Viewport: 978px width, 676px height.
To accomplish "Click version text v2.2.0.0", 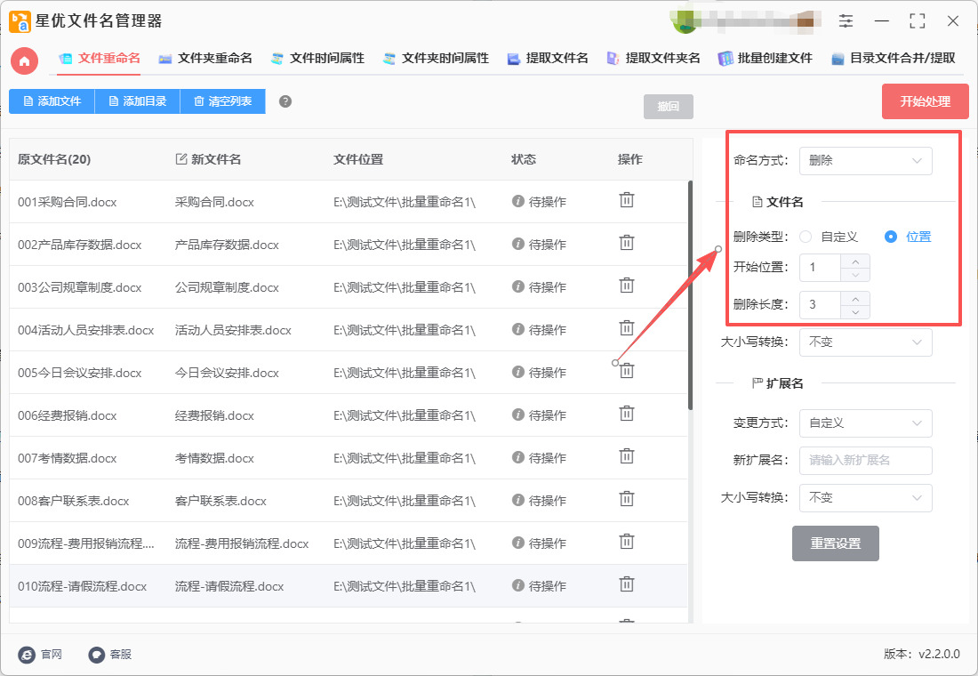I will coord(939,654).
